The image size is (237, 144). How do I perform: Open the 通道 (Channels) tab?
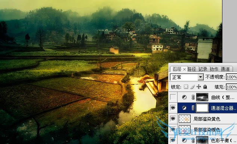coord(225,69)
